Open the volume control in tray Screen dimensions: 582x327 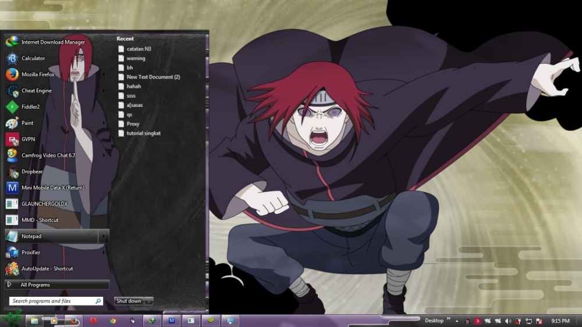[x=508, y=321]
